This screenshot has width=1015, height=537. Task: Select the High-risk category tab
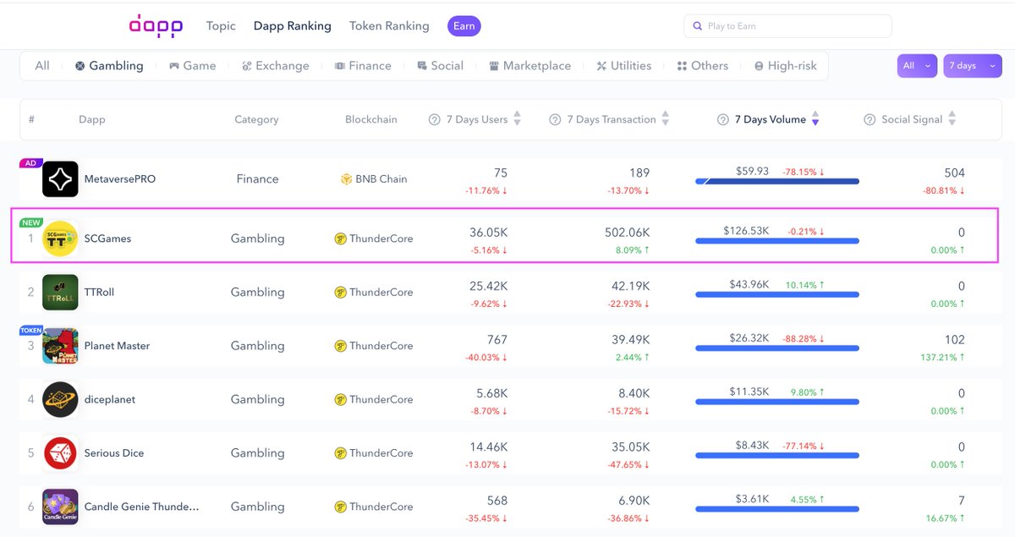click(x=785, y=66)
